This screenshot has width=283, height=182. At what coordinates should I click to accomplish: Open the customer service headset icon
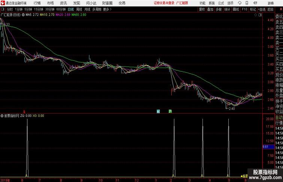(240, 3)
